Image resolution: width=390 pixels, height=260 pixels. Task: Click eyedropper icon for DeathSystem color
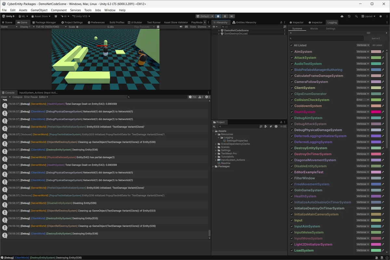(383, 112)
